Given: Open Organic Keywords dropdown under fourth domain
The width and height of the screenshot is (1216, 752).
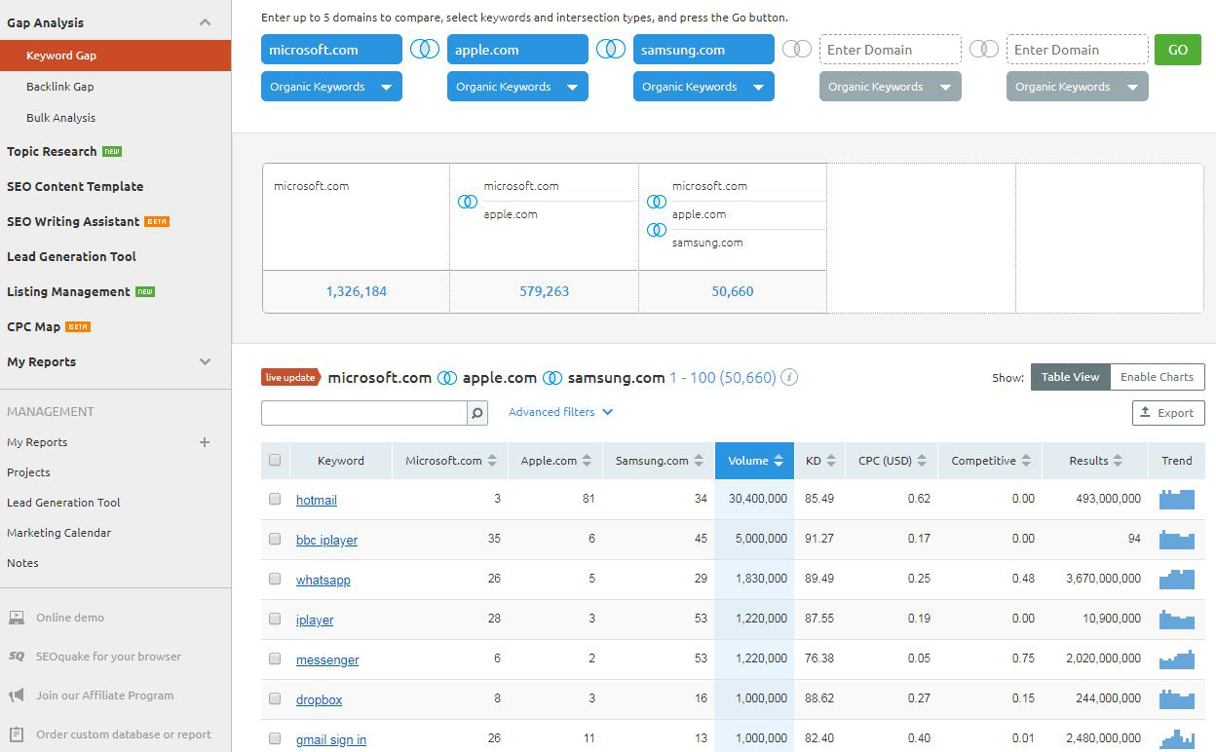Looking at the screenshot, I should 891,87.
